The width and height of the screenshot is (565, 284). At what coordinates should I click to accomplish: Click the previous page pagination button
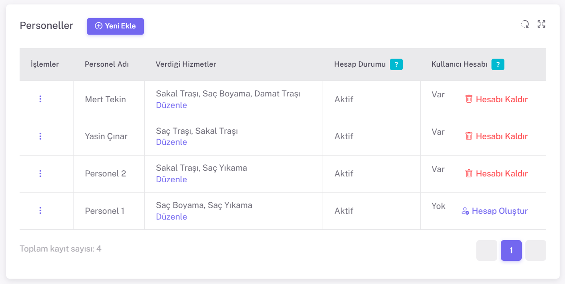(x=487, y=250)
